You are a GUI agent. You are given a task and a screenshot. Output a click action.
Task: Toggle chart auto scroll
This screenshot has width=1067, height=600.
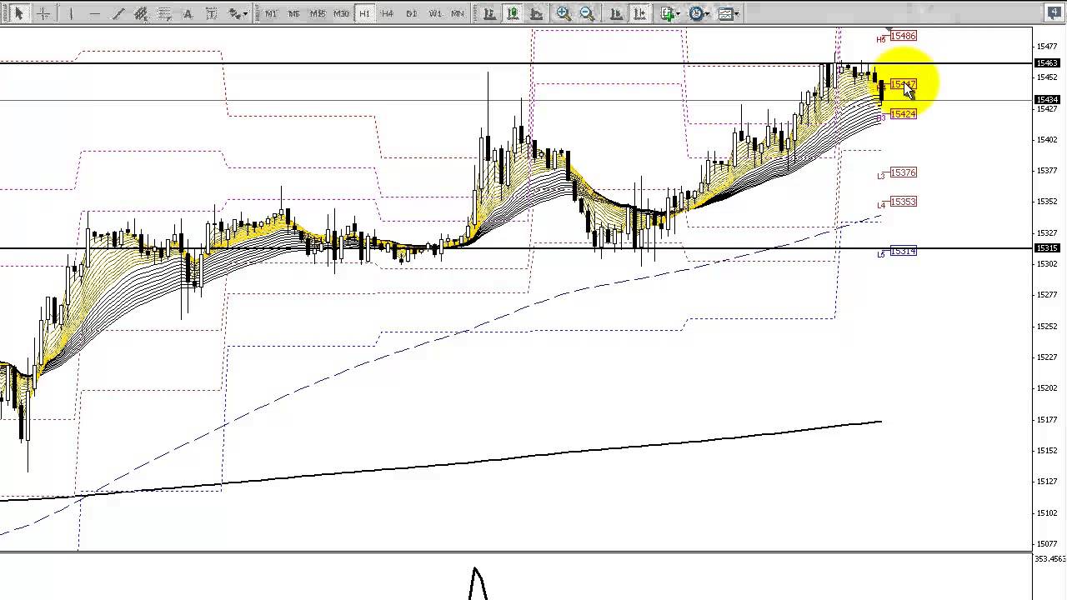[615, 13]
